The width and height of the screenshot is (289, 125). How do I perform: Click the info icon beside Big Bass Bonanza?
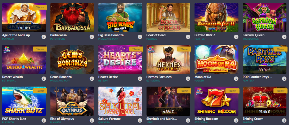(x=140, y=37)
